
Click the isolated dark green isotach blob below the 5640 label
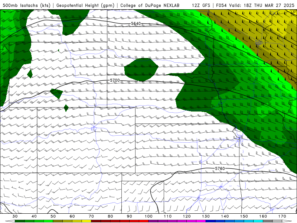[141, 70]
